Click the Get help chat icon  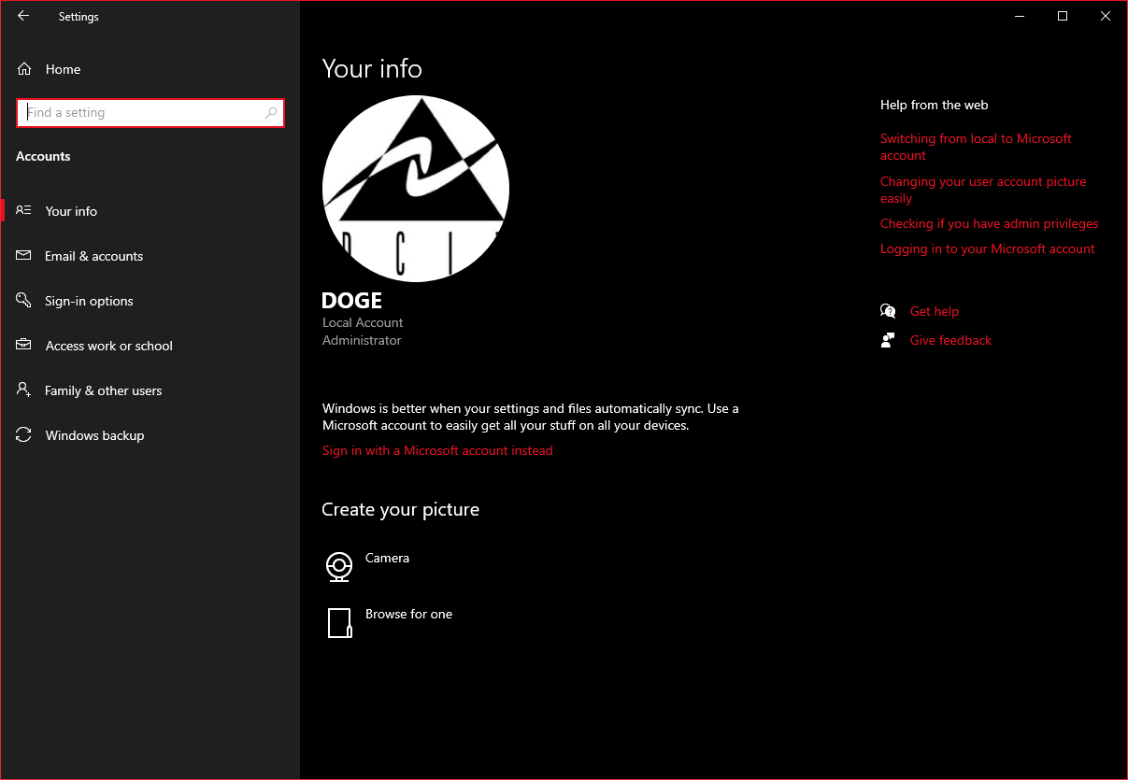pos(888,311)
